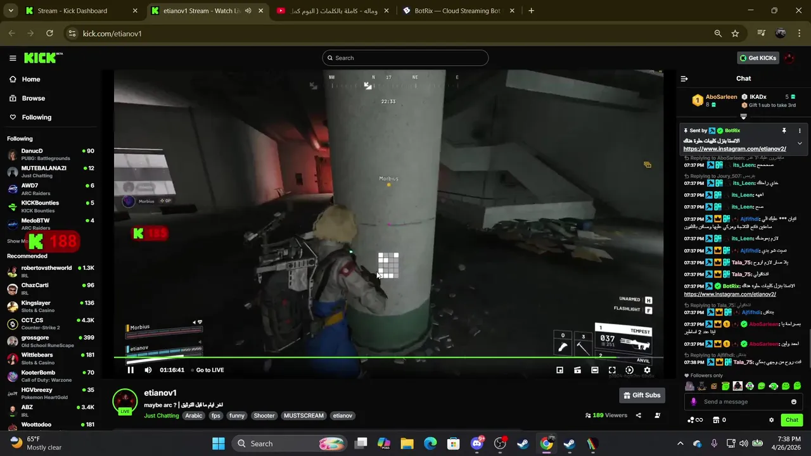
Task: Pause the stream video
Action: 131,370
